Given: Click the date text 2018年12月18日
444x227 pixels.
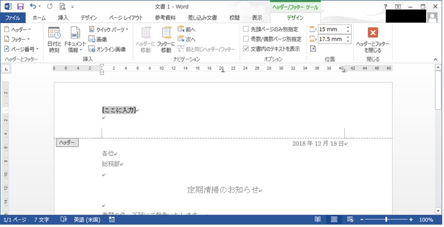Looking at the screenshot, I should [318, 143].
